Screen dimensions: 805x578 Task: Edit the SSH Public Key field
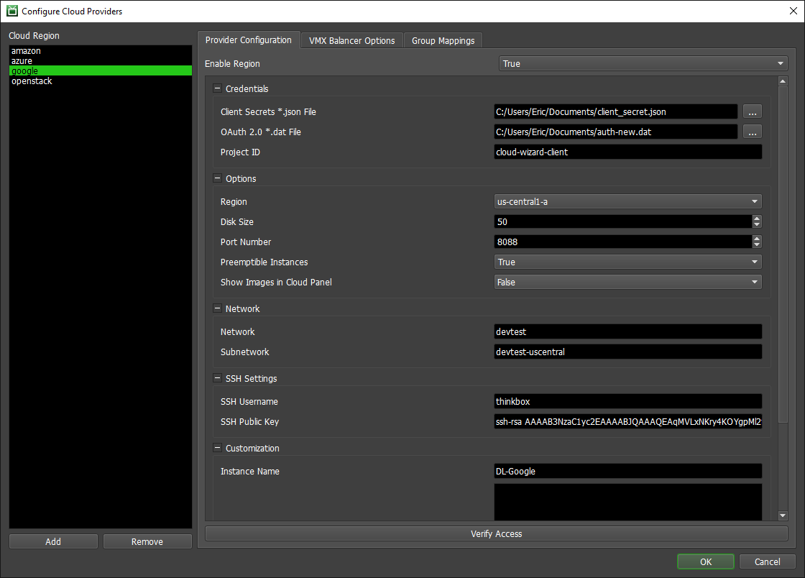click(x=628, y=421)
